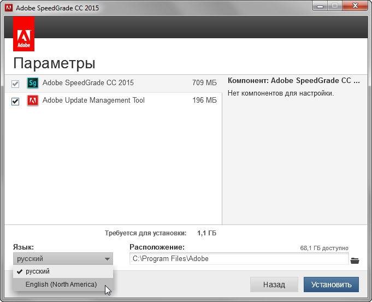Click the title bar Adobe icon
Image resolution: width=372 pixels, height=302 pixels.
[9, 8]
